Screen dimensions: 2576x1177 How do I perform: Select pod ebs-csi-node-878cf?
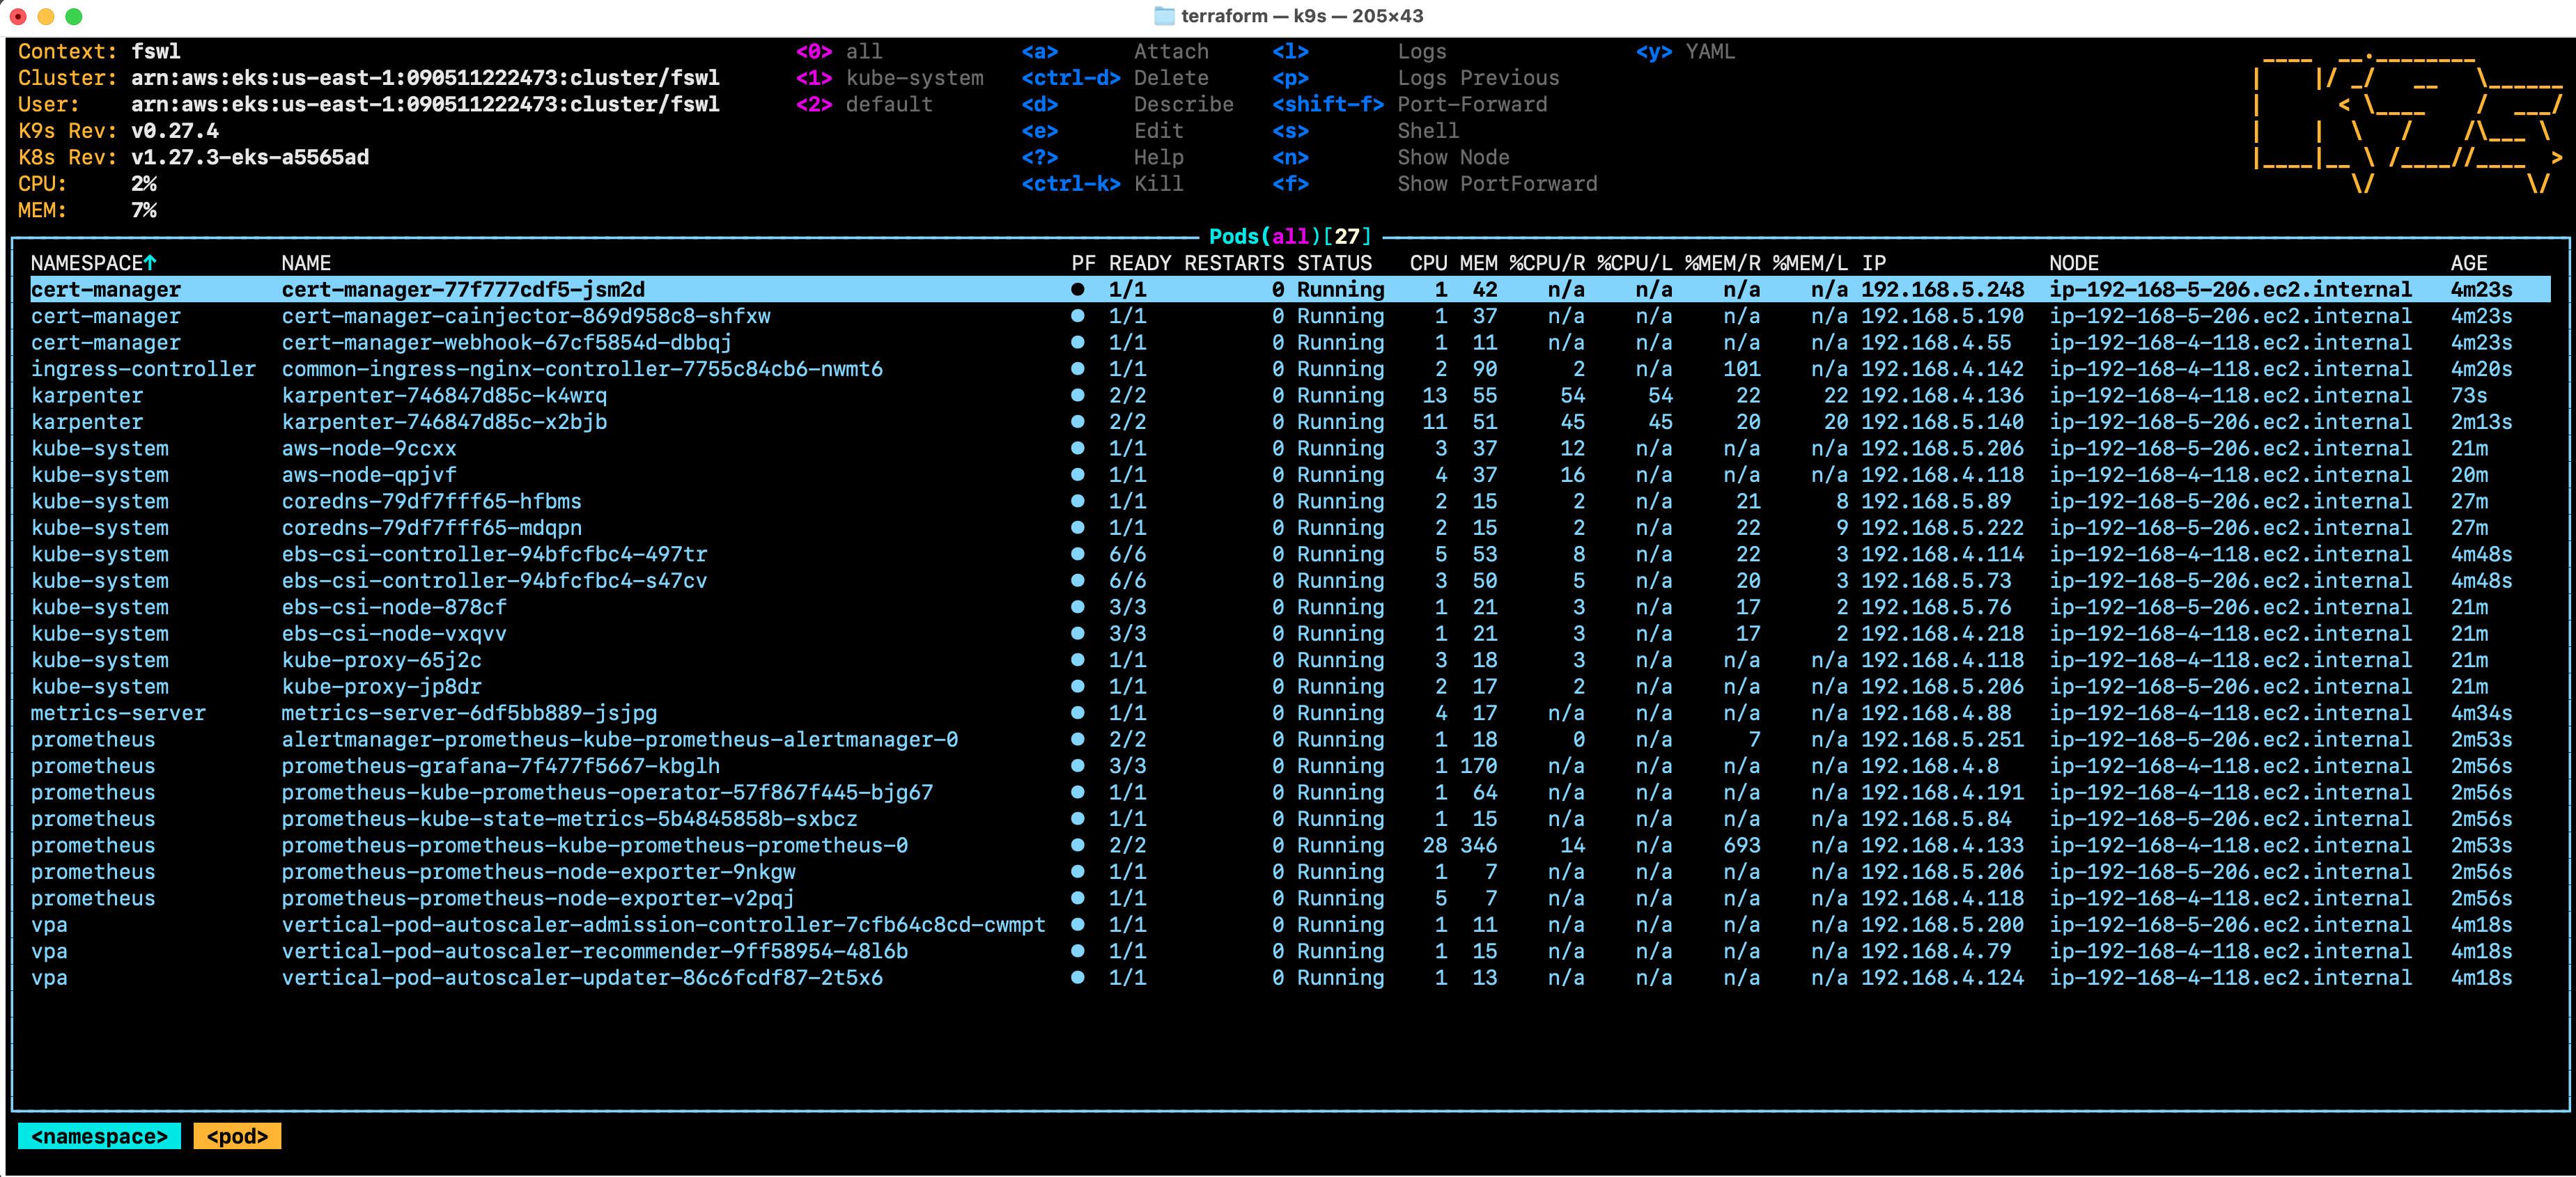(1290, 607)
